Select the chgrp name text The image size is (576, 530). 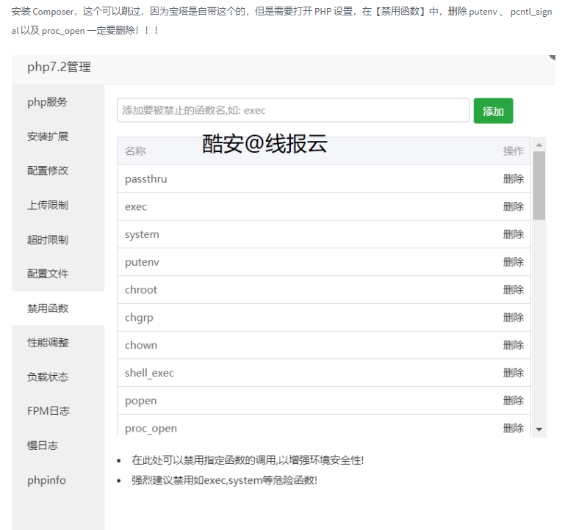click(x=139, y=317)
